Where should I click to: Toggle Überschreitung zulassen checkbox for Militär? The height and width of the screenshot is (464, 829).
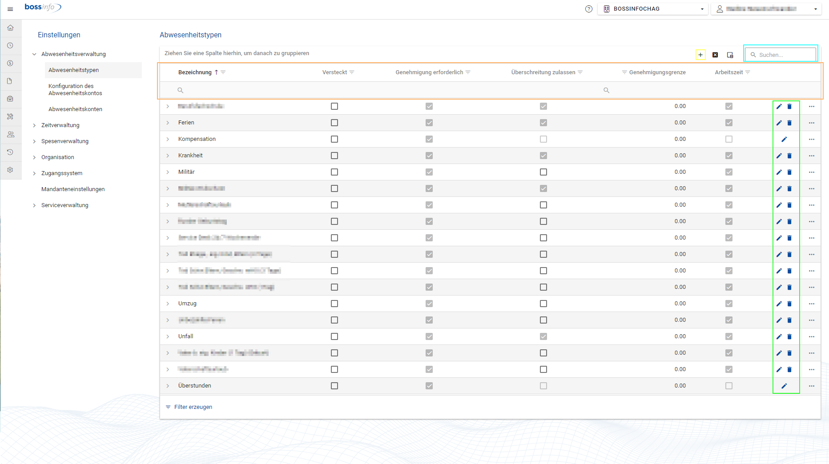pos(543,172)
